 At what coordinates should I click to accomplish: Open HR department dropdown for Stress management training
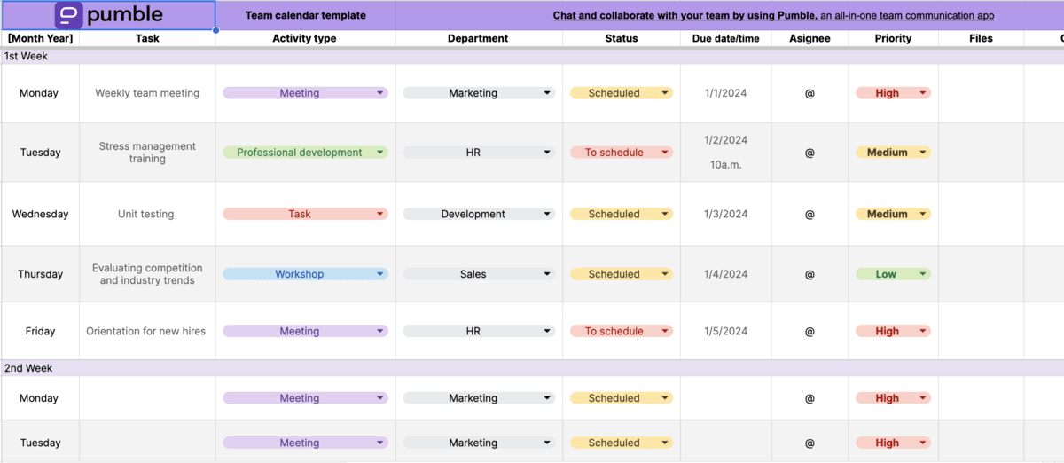[x=479, y=153]
